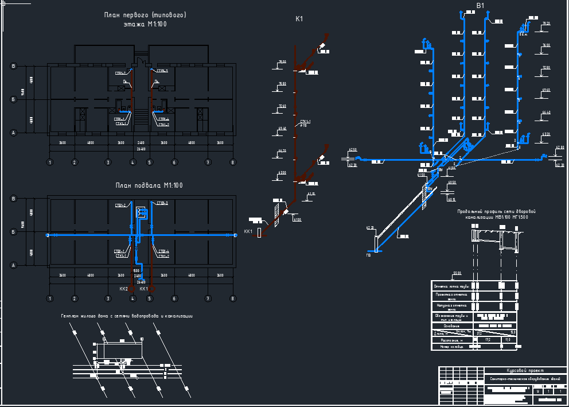Select axis bubble 'Б' on the basement plan
569x407 pixels.
13,232
